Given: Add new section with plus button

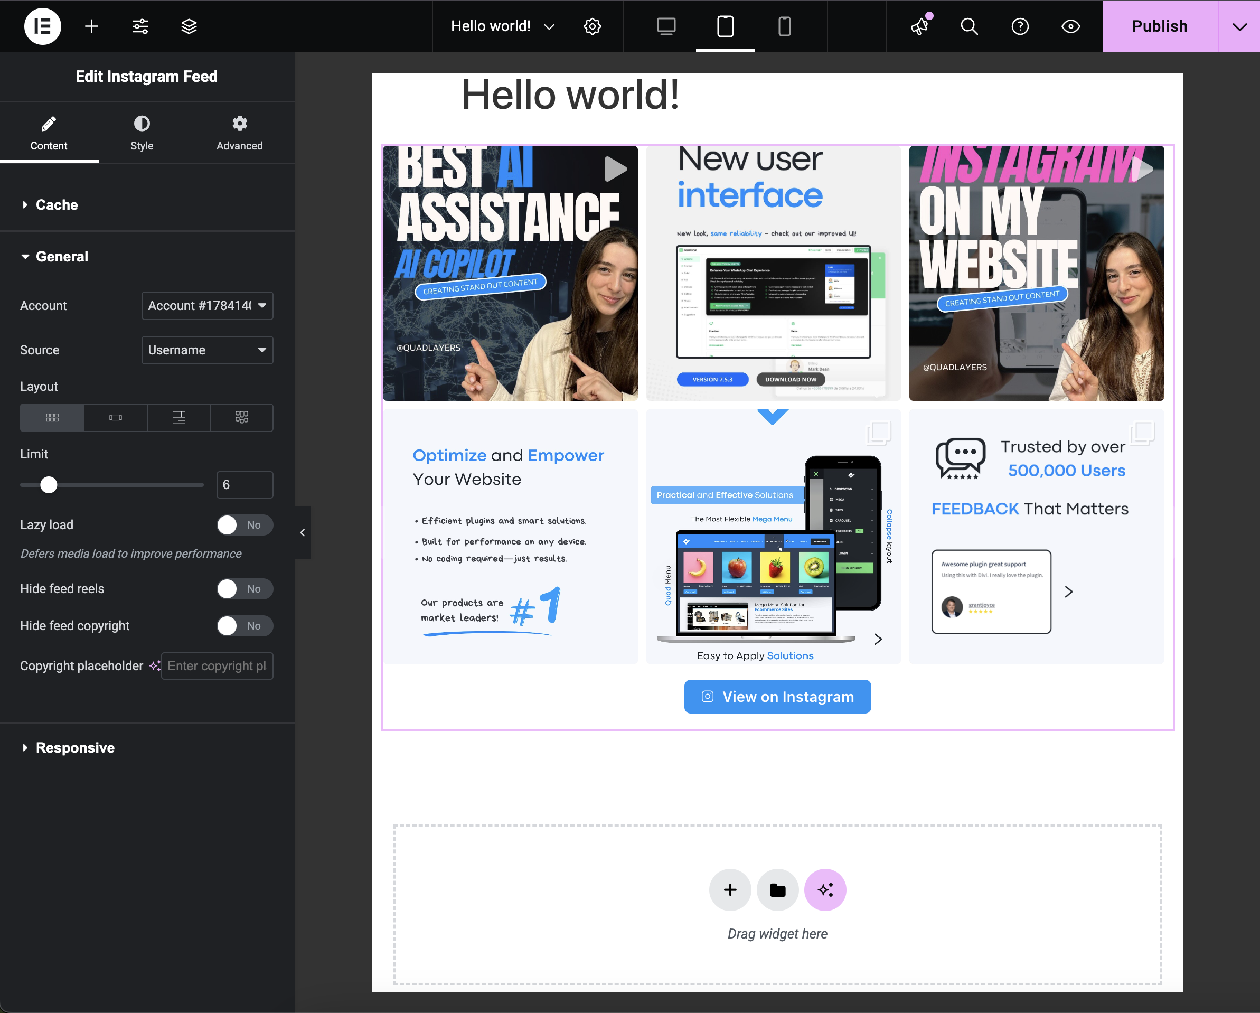Looking at the screenshot, I should pyautogui.click(x=730, y=889).
